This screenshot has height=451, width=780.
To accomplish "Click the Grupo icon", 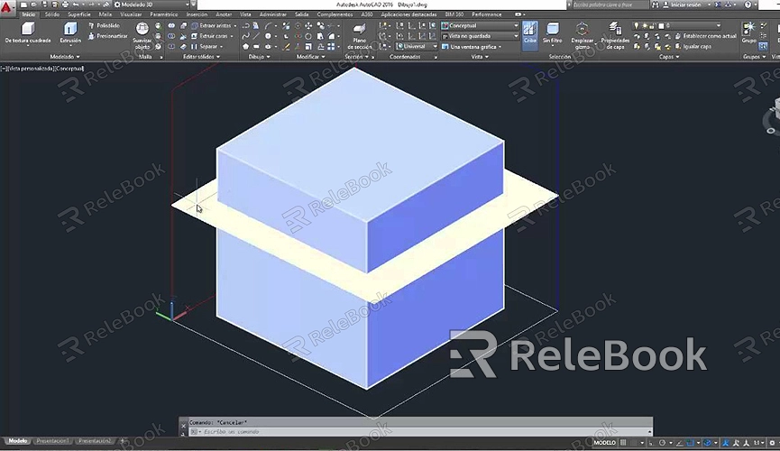I will (748, 29).
